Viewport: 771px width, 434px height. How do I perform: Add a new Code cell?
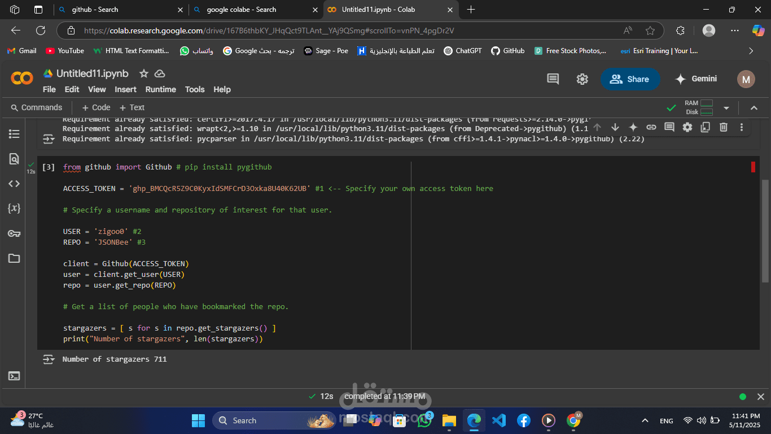click(x=96, y=107)
